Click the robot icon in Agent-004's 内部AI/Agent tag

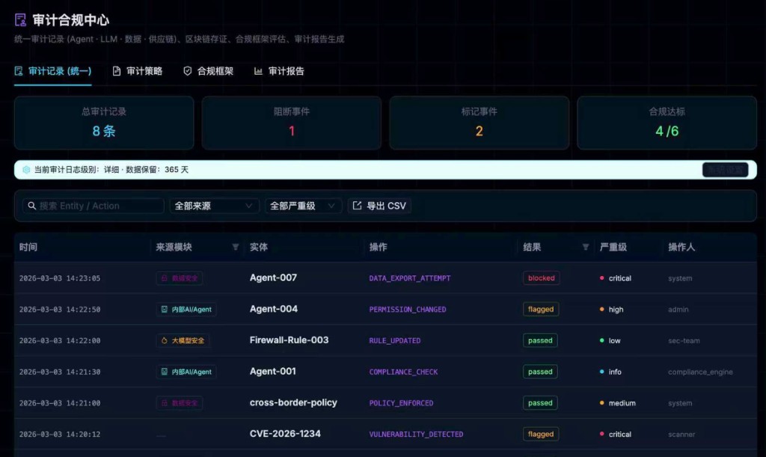coord(164,310)
